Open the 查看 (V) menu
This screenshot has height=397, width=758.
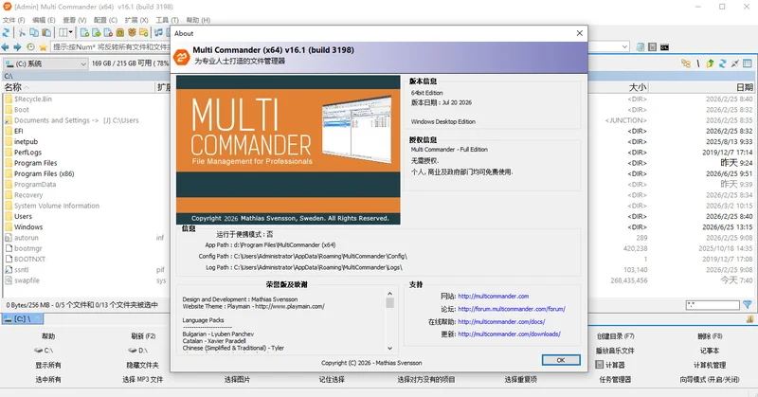point(75,20)
